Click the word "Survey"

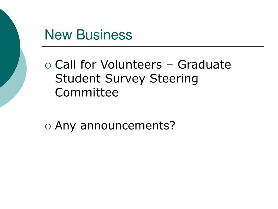click(x=125, y=79)
